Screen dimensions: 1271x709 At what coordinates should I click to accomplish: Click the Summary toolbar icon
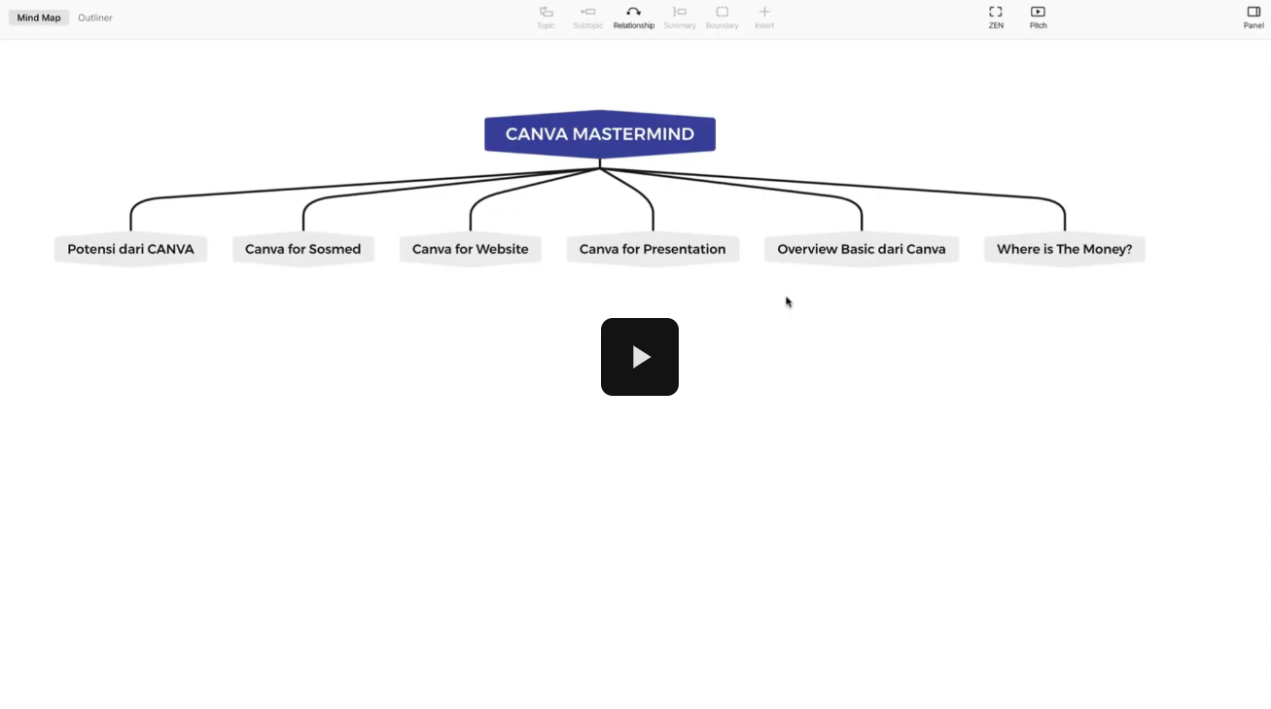pos(680,17)
